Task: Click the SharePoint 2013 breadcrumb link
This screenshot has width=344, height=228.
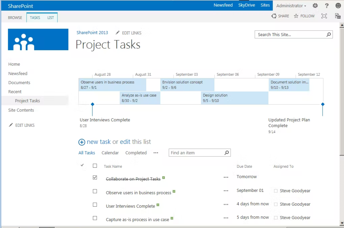Action: tap(92, 32)
